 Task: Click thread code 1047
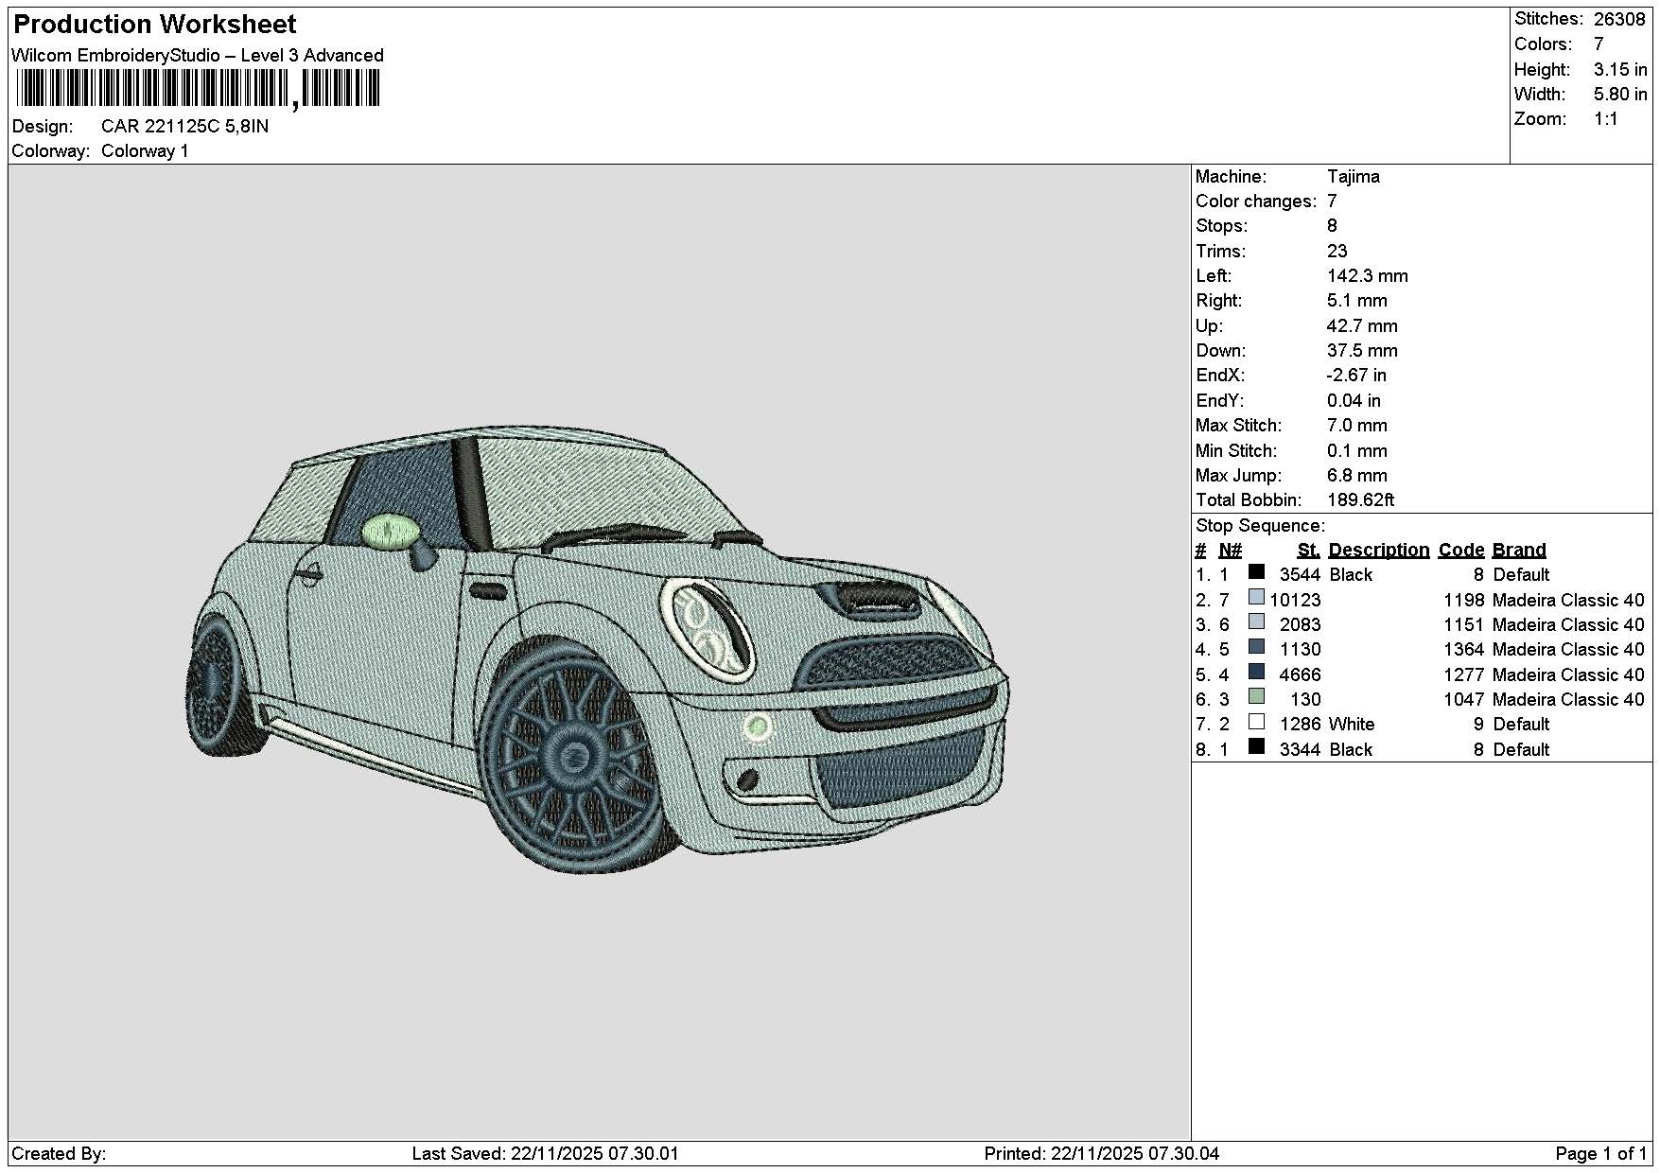tap(1464, 700)
